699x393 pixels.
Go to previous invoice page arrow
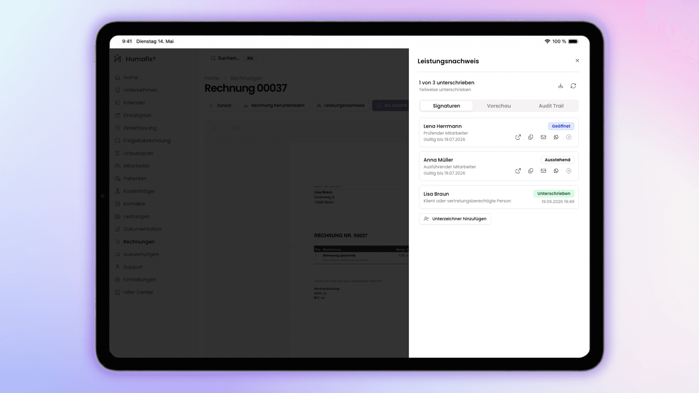tap(214, 128)
